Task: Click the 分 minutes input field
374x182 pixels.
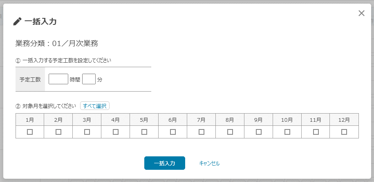Action: (89, 79)
